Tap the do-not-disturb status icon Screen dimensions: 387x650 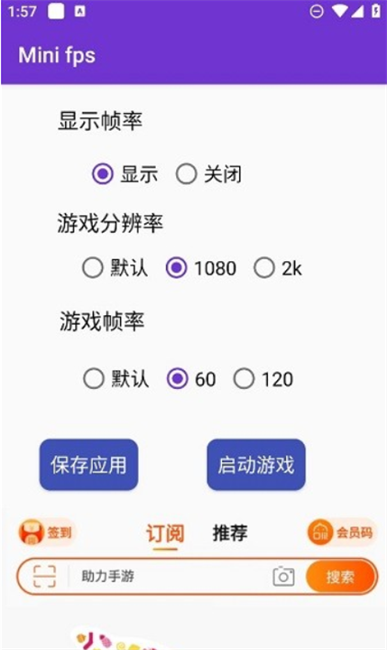[317, 11]
